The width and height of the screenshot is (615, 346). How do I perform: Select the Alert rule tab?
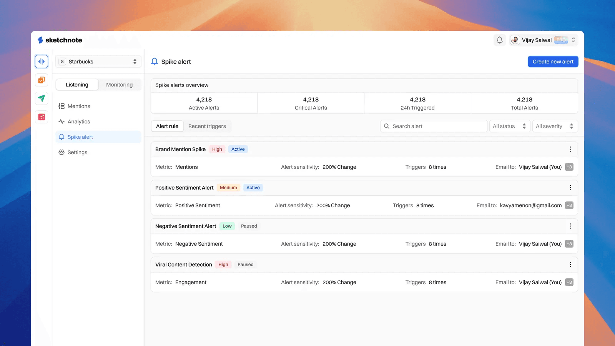(167, 126)
